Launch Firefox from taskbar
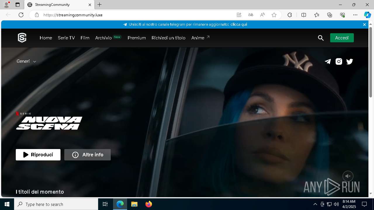The image size is (374, 210). [149, 204]
